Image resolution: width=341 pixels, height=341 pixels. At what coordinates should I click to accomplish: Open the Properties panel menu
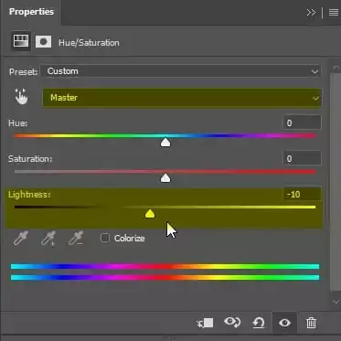334,13
